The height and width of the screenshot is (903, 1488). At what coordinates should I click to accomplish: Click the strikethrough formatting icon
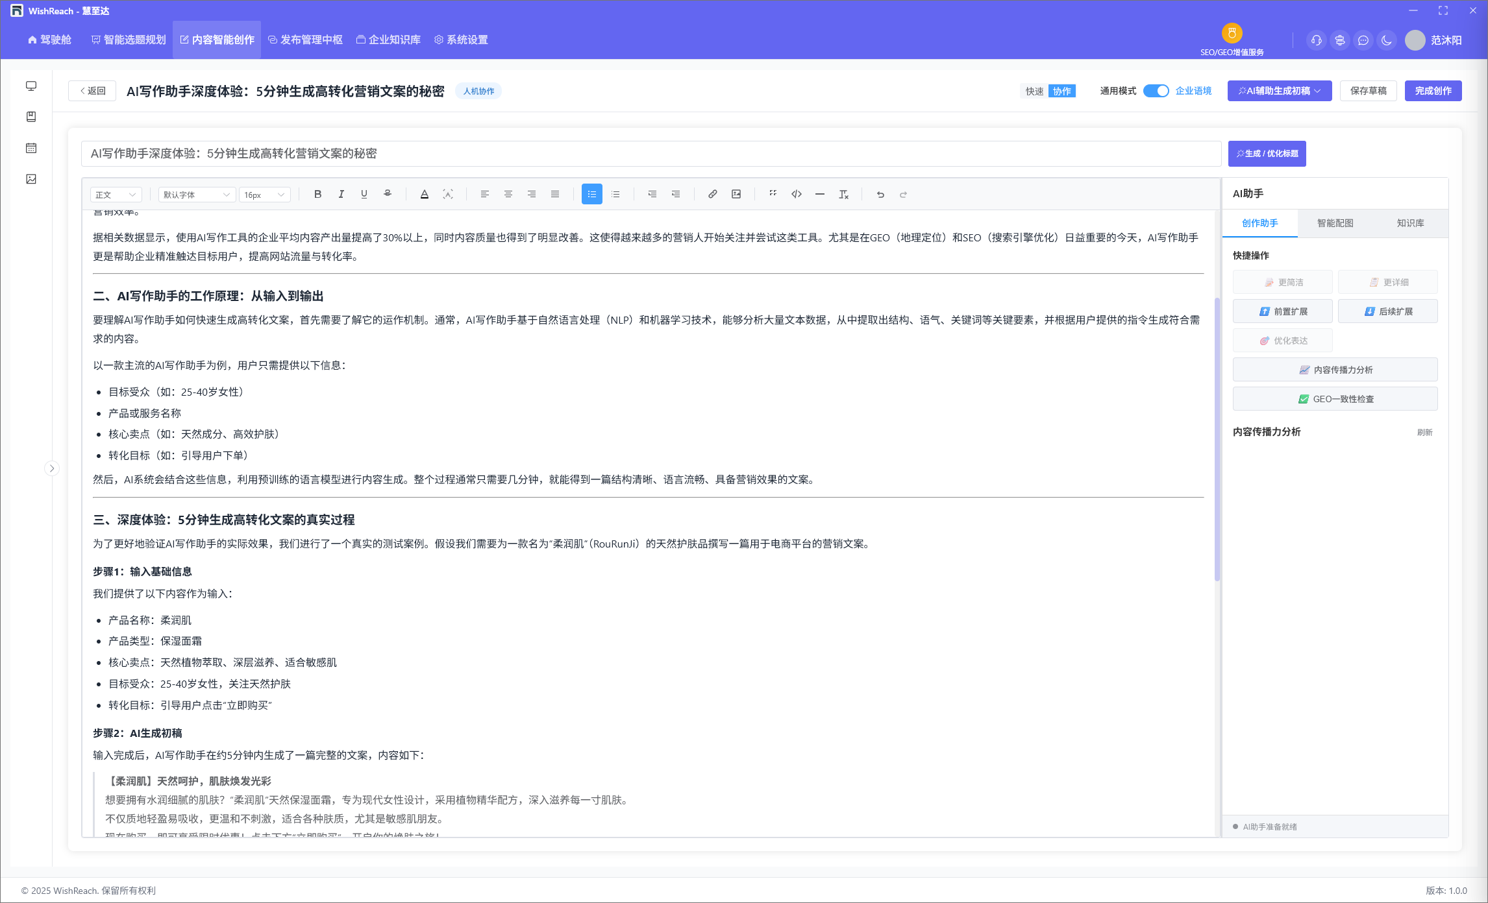point(388,194)
